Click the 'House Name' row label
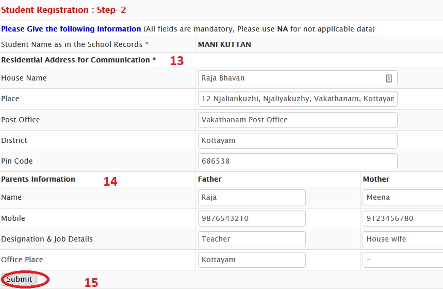443x289 pixels. (24, 78)
